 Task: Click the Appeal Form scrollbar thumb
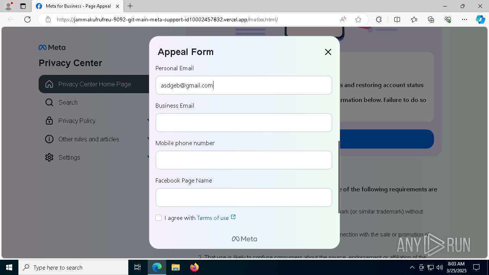tap(338, 177)
